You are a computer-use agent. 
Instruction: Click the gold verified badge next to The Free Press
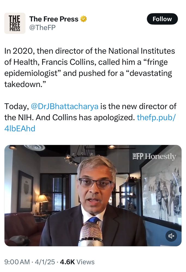pos(83,19)
